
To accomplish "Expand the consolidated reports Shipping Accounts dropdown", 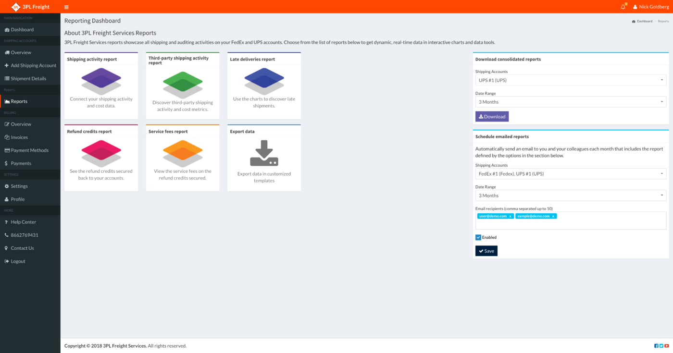I will (571, 80).
